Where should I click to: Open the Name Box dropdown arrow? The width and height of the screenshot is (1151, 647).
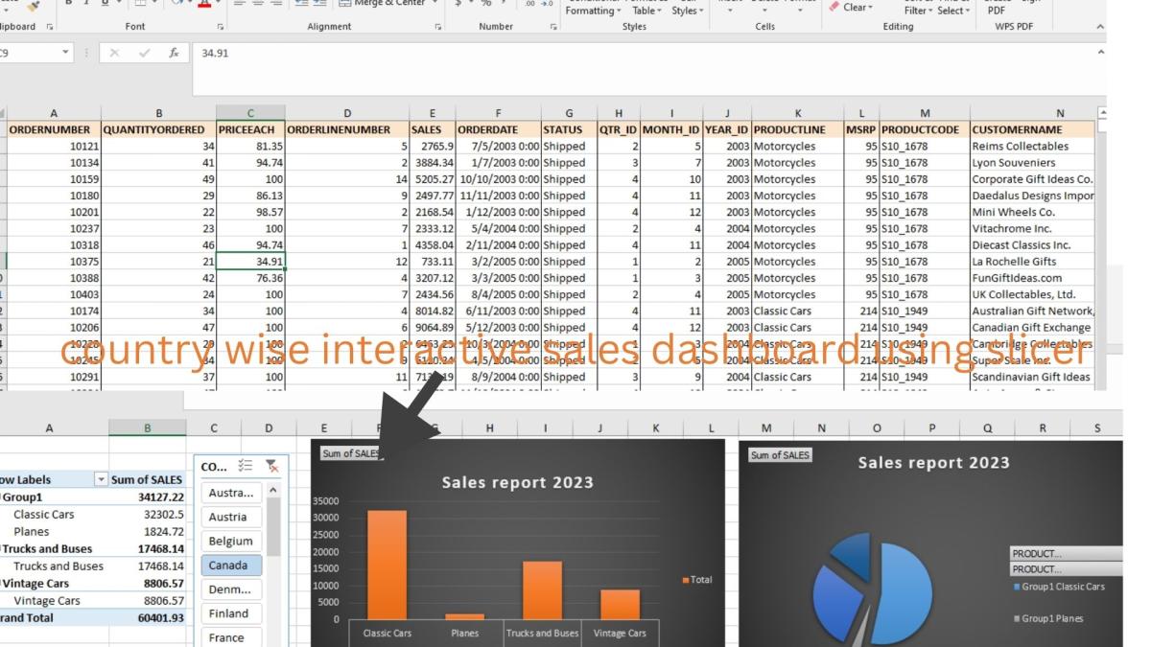[65, 54]
